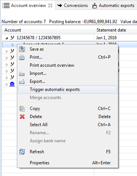Click the Import tray icon

click(x=22, y=74)
